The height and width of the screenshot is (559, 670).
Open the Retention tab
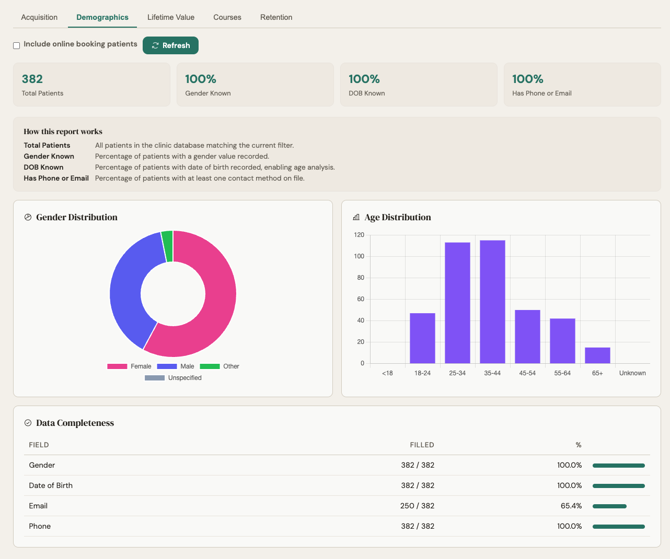(x=276, y=17)
